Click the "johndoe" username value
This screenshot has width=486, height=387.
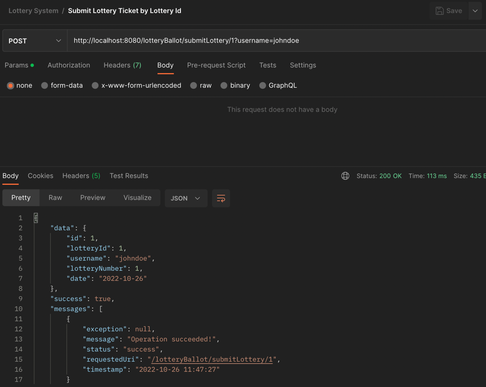[133, 258]
